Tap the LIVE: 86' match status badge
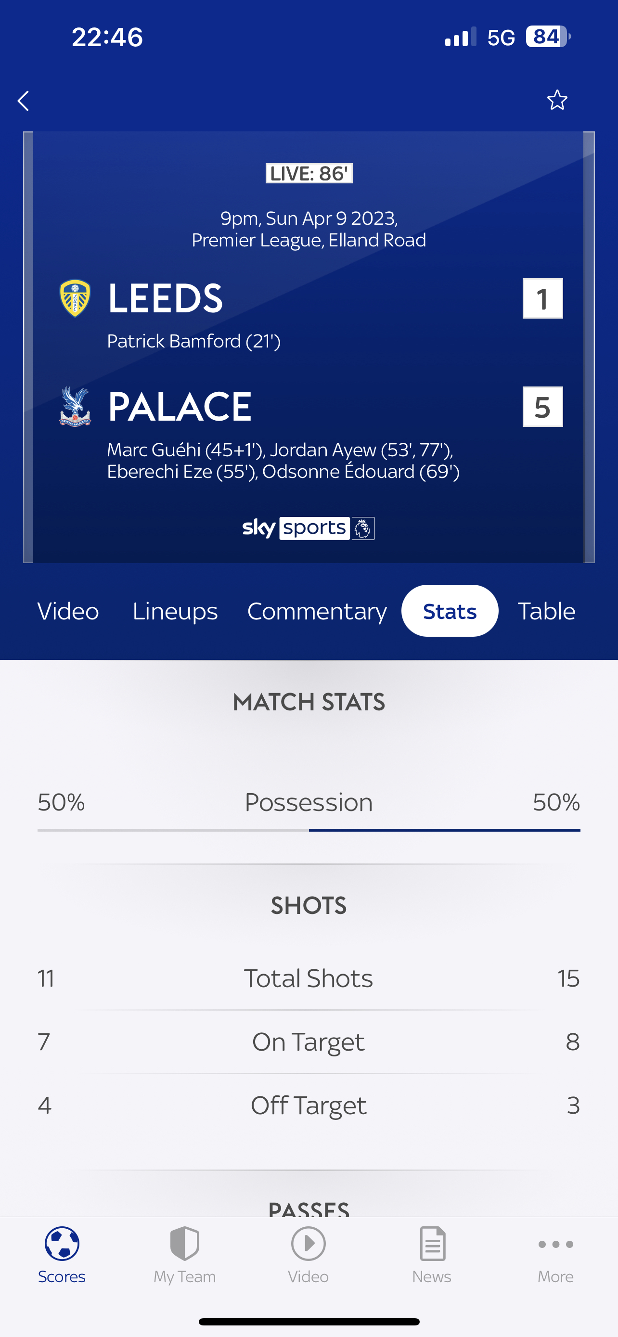Screen dimensions: 618x1337 (x=309, y=173)
